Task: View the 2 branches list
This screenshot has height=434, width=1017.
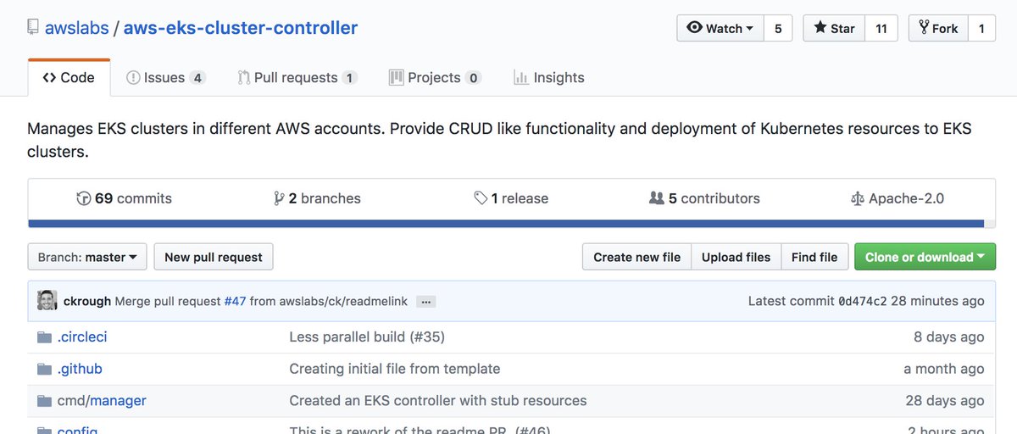Action: pyautogui.click(x=317, y=198)
